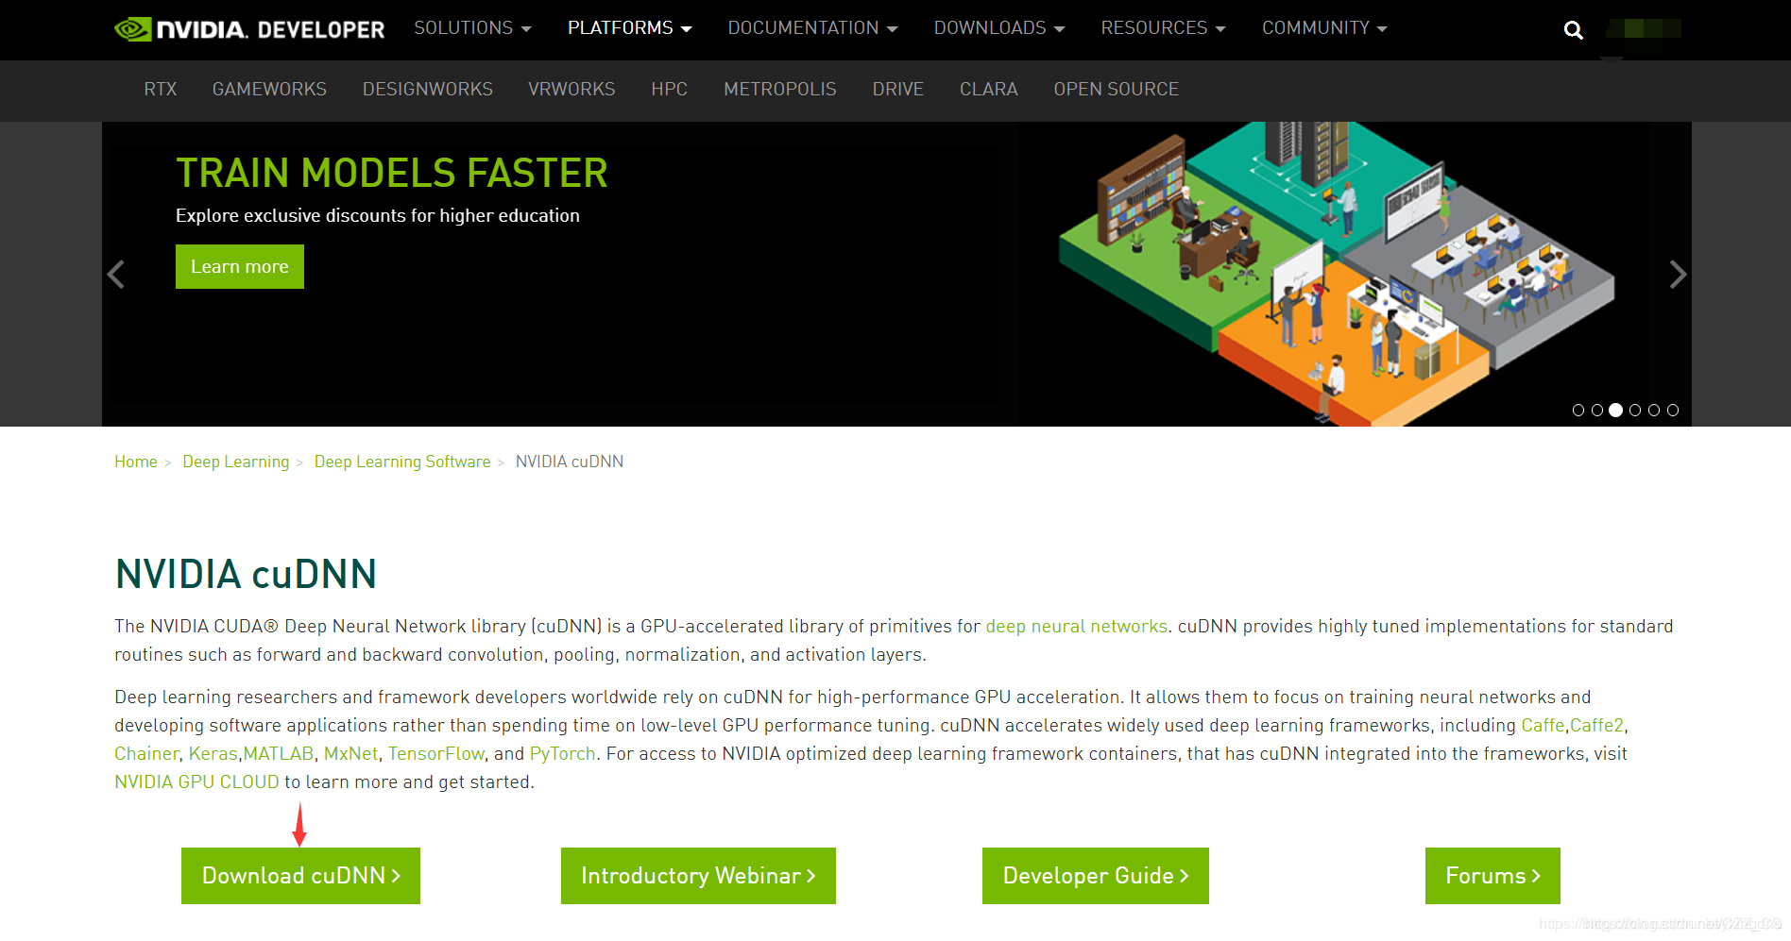Click 'Explore exclusive discounts for higher education' text
The image size is (1791, 941).
378,215
